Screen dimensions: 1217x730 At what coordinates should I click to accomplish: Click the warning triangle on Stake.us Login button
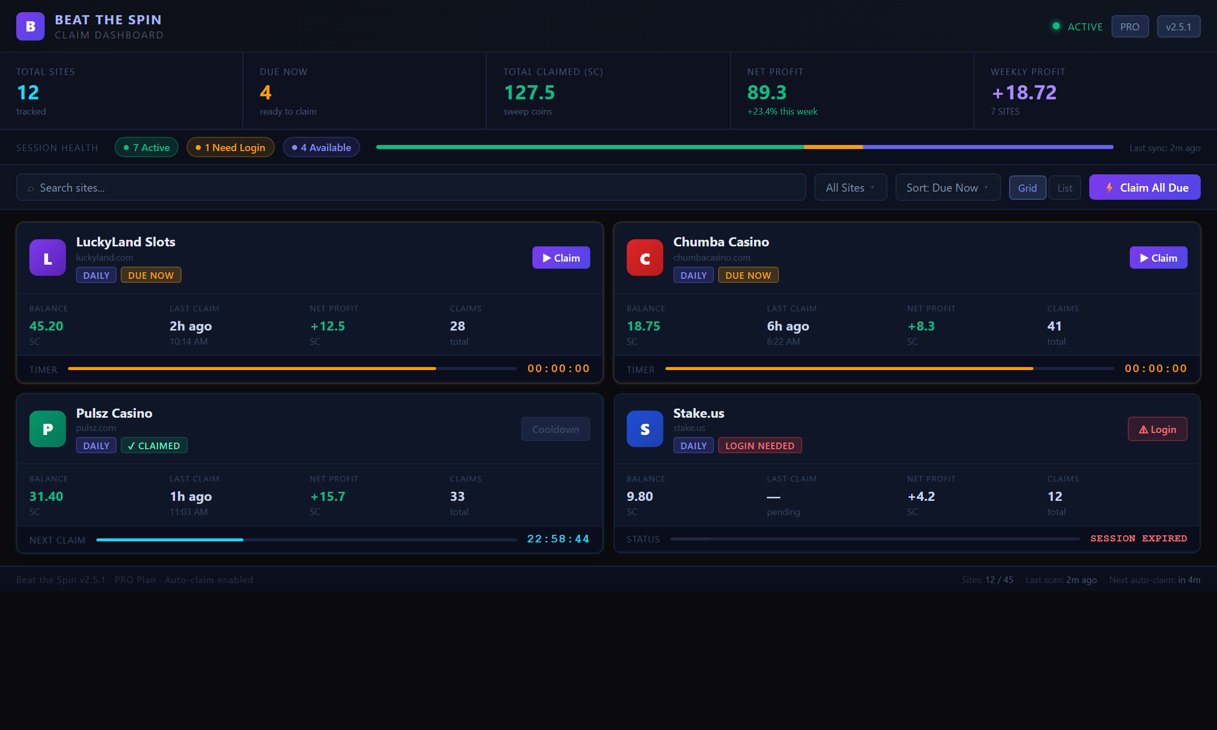point(1143,429)
